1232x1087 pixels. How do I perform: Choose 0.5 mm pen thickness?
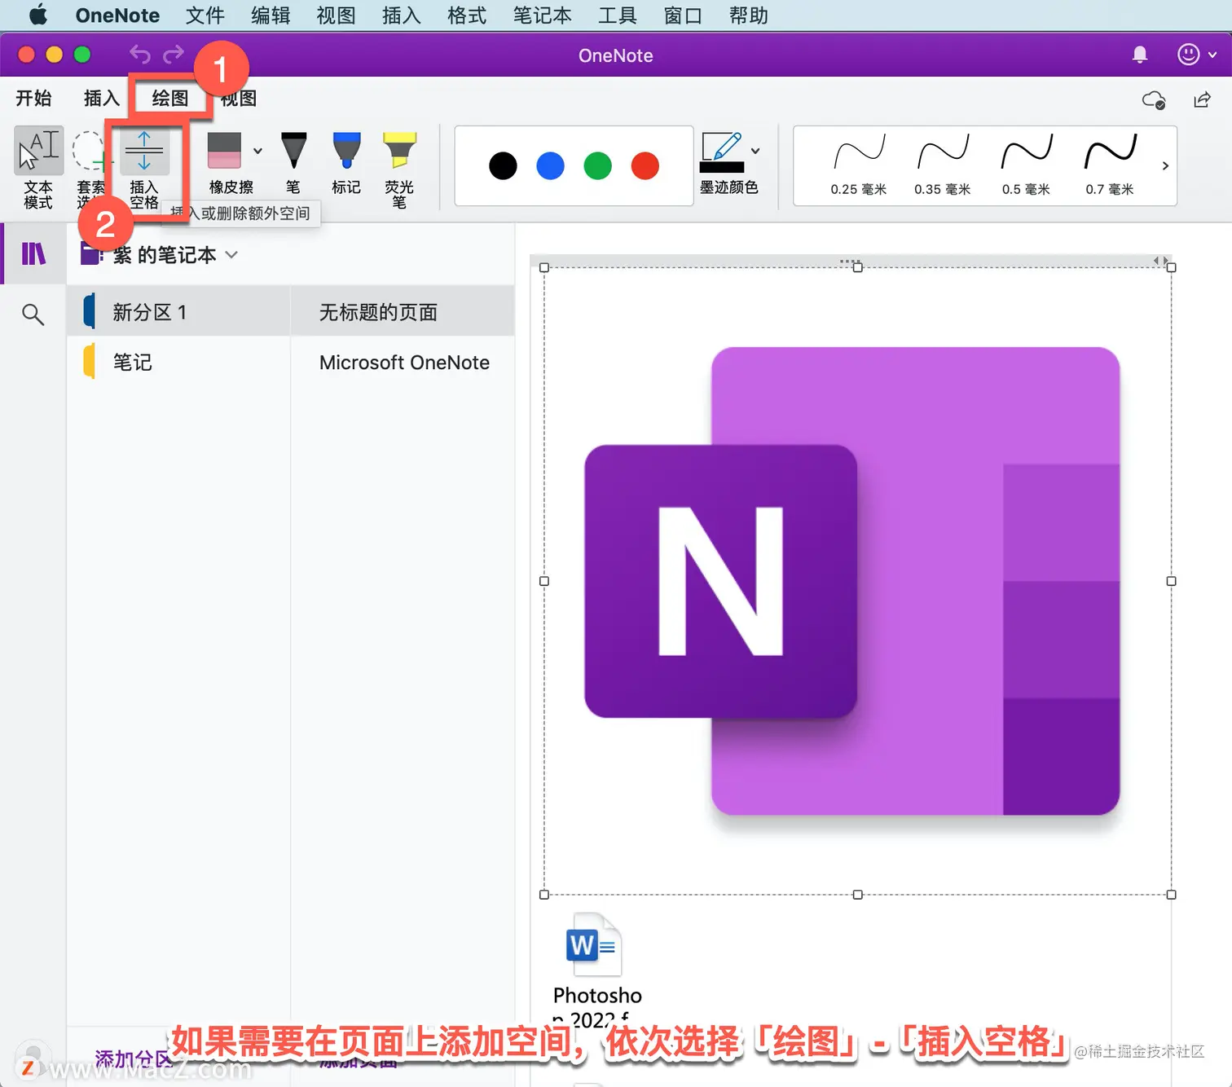click(x=1026, y=165)
